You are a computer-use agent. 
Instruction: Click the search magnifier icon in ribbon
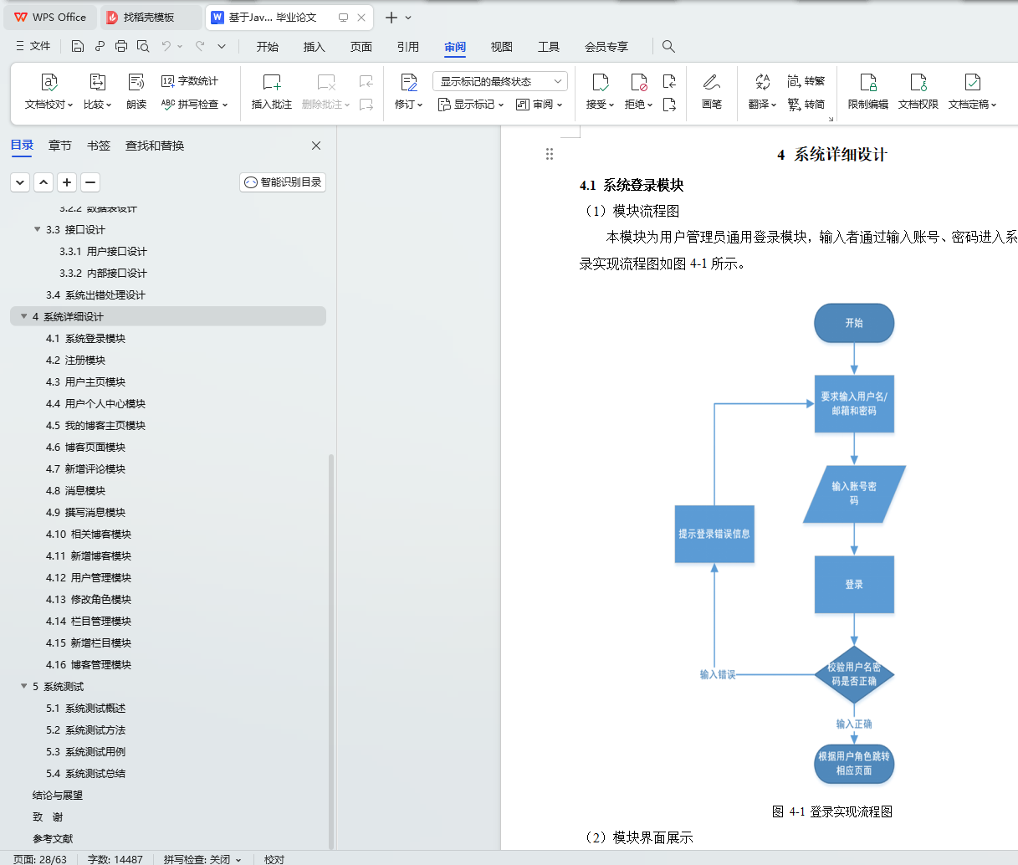[x=668, y=46]
